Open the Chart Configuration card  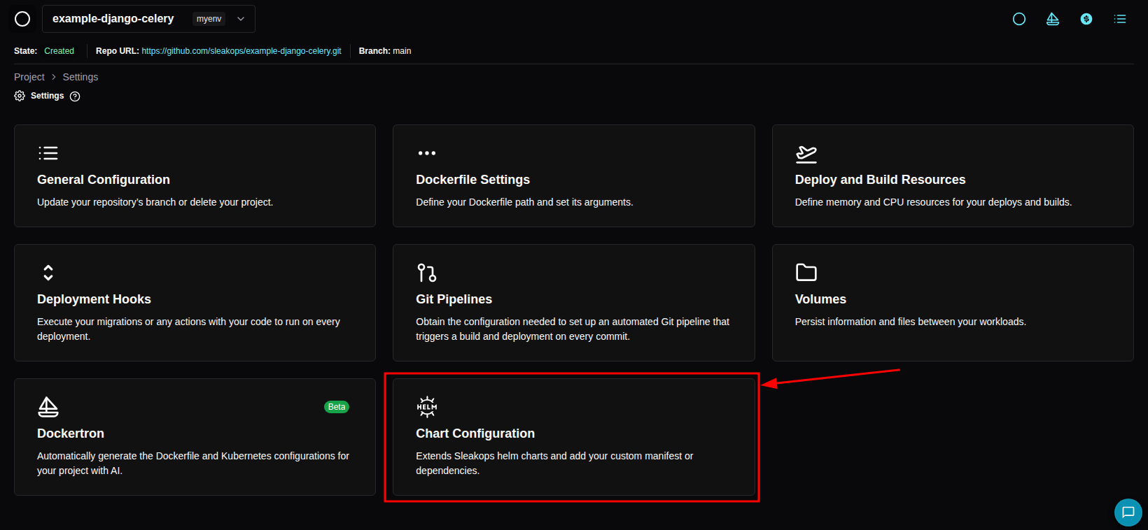pos(574,437)
